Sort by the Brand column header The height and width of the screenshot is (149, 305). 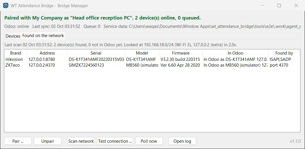point(16,53)
